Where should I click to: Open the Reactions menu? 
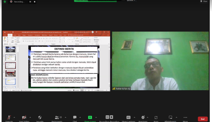click(x=143, y=119)
